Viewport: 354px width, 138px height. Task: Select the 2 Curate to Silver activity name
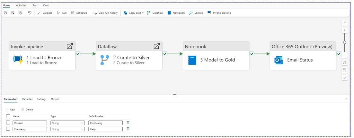tap(131, 58)
